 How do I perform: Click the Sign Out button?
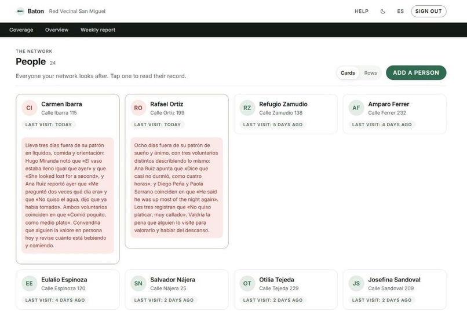(428, 12)
